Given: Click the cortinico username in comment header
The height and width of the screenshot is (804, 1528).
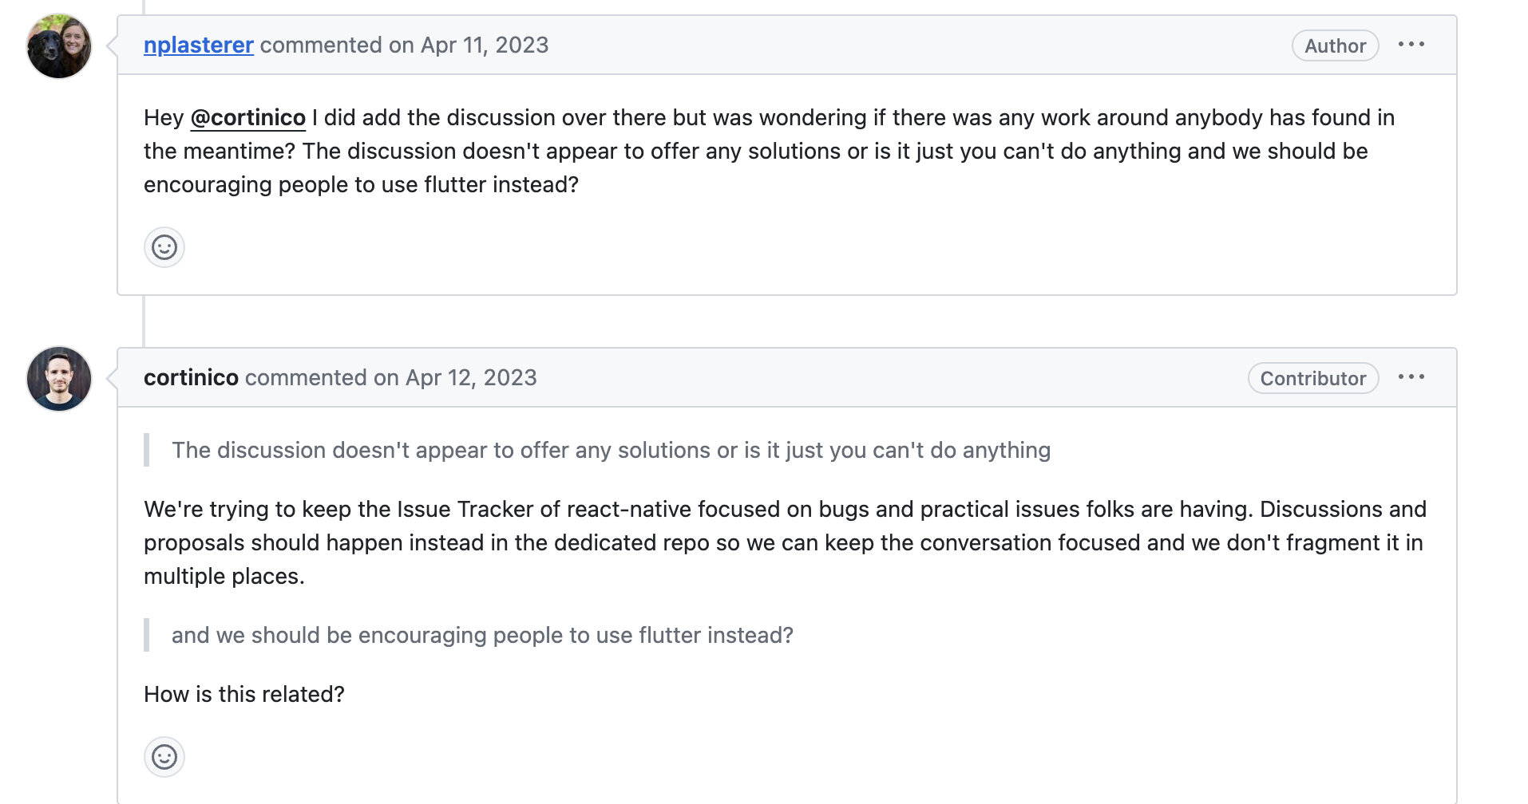Looking at the screenshot, I should [191, 377].
